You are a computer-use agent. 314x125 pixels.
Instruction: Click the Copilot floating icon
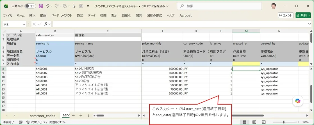tap(298, 101)
